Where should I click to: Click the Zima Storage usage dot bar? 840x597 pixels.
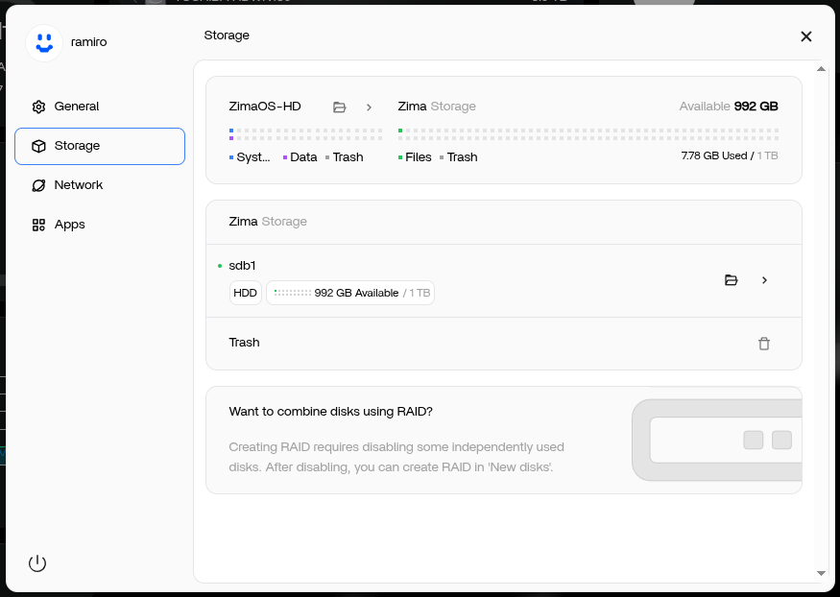tap(588, 133)
